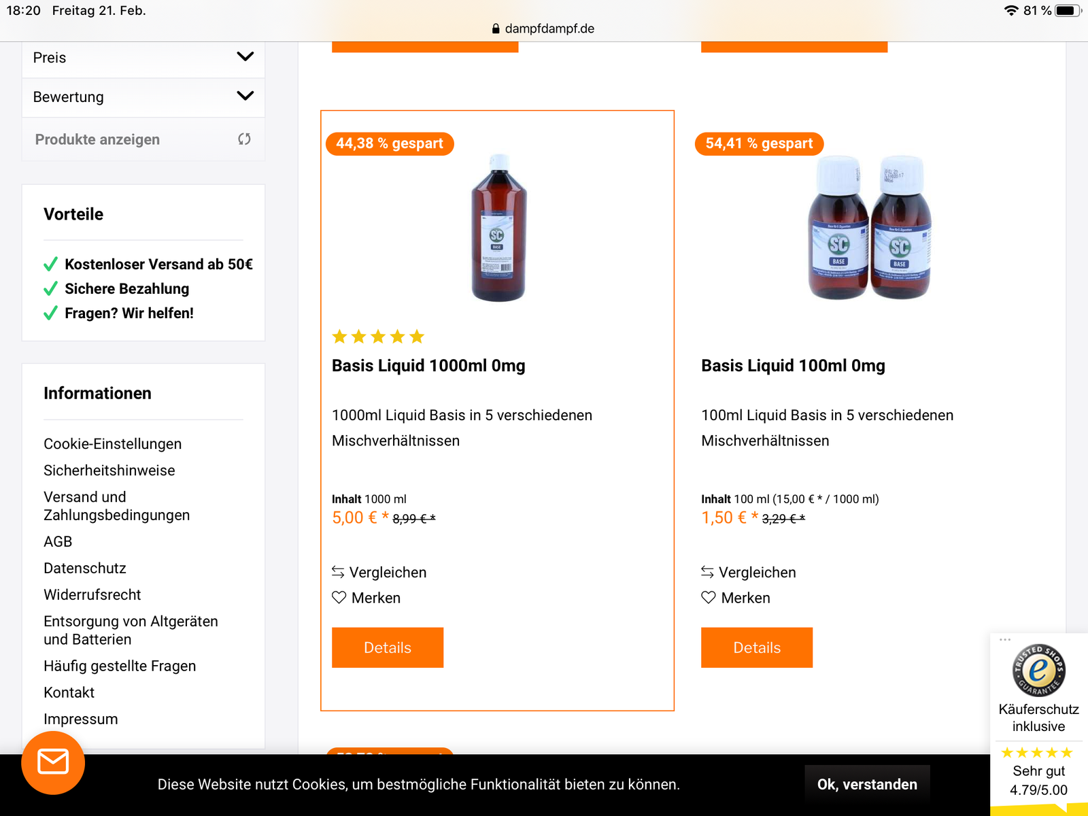
Task: Click the five-star rating of 1000ml liquid
Action: pyautogui.click(x=378, y=337)
